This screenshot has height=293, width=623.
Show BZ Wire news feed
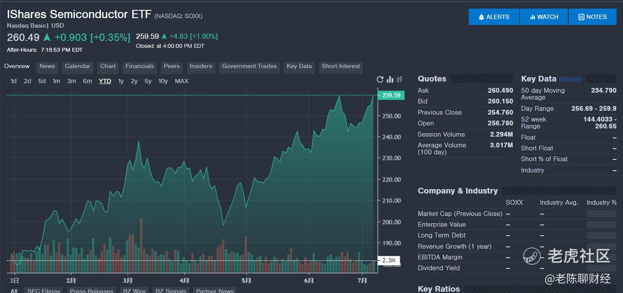point(134,290)
